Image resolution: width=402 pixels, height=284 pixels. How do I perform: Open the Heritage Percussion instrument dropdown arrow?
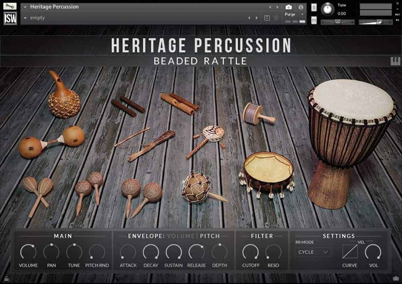pos(25,7)
